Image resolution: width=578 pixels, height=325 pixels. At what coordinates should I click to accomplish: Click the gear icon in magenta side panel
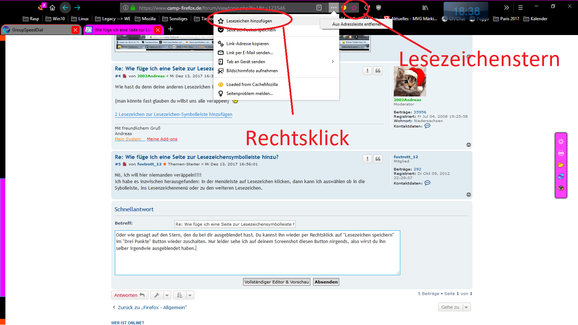(x=561, y=142)
